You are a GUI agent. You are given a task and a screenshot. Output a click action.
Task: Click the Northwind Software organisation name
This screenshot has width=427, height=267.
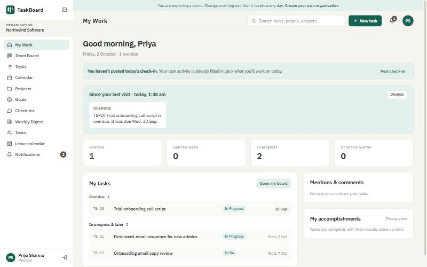[25, 30]
